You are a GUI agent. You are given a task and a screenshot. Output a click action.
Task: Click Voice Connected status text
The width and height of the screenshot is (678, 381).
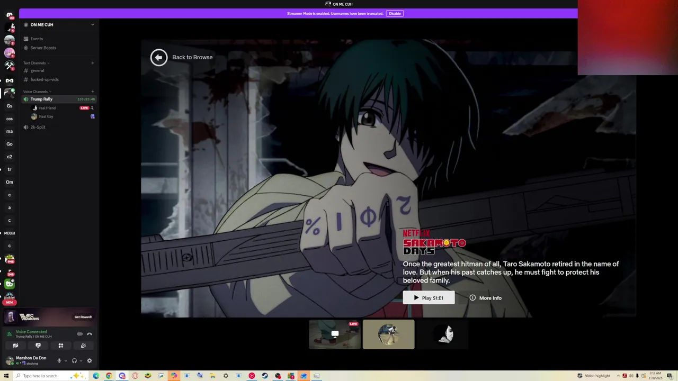pyautogui.click(x=31, y=332)
